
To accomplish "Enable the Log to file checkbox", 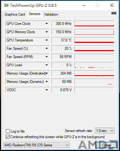I will click(x=8, y=131).
